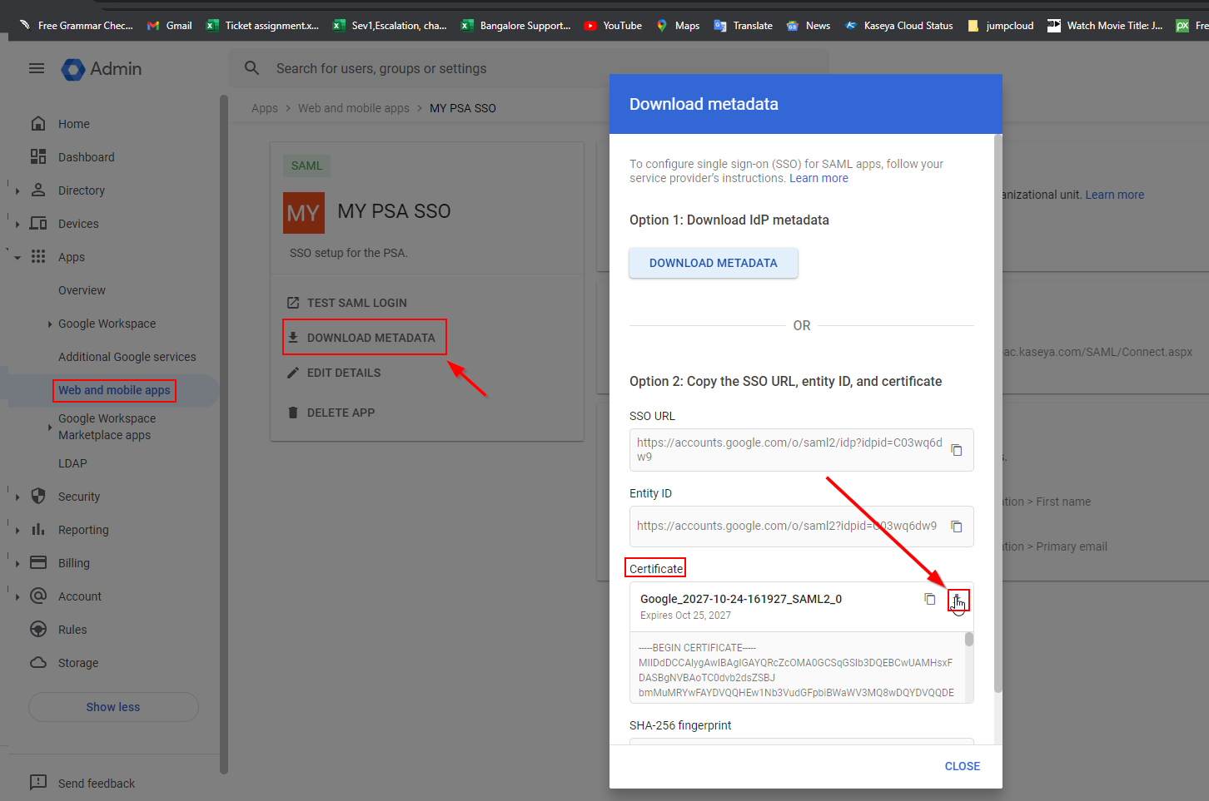1209x801 pixels.
Task: Open Overview under Apps
Action: pyautogui.click(x=82, y=290)
